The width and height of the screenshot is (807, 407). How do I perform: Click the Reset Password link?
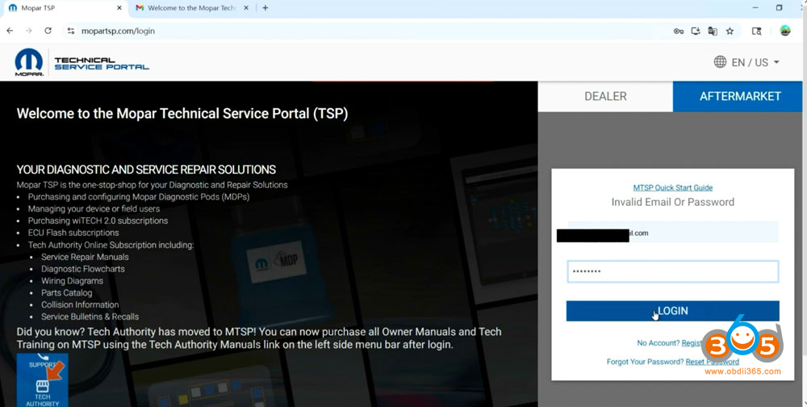tap(712, 362)
